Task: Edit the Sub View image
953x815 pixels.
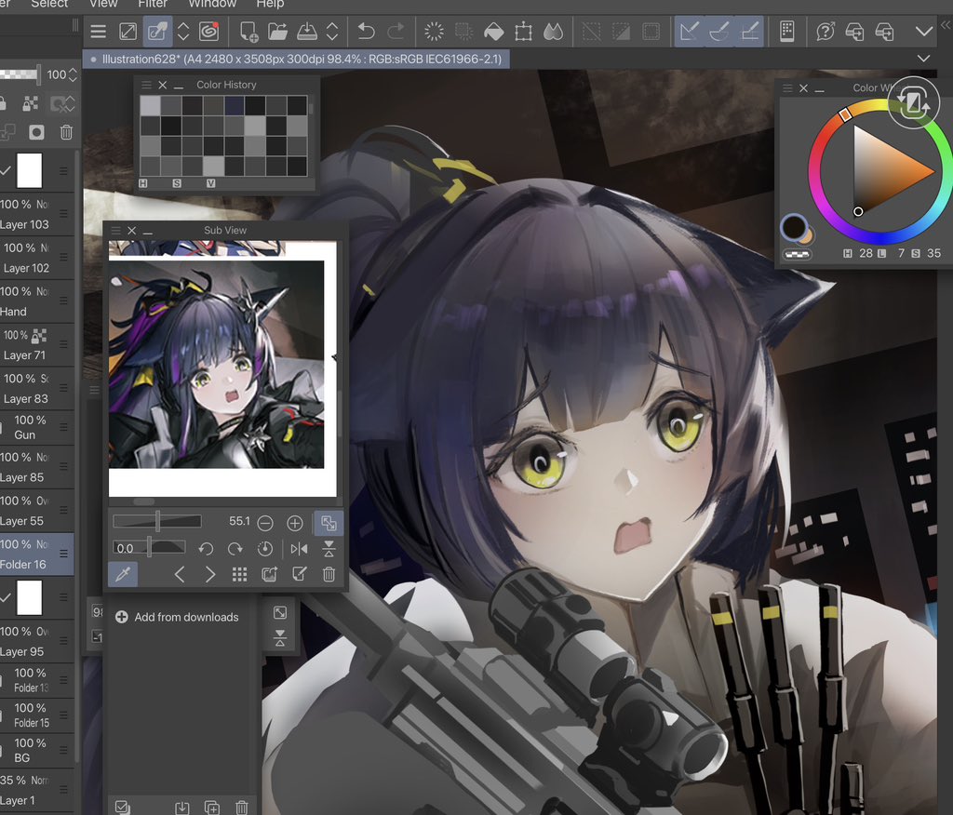Action: click(299, 574)
